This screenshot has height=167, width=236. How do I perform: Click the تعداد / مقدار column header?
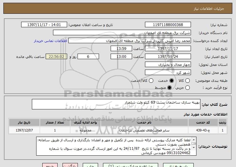(x=55, y=123)
